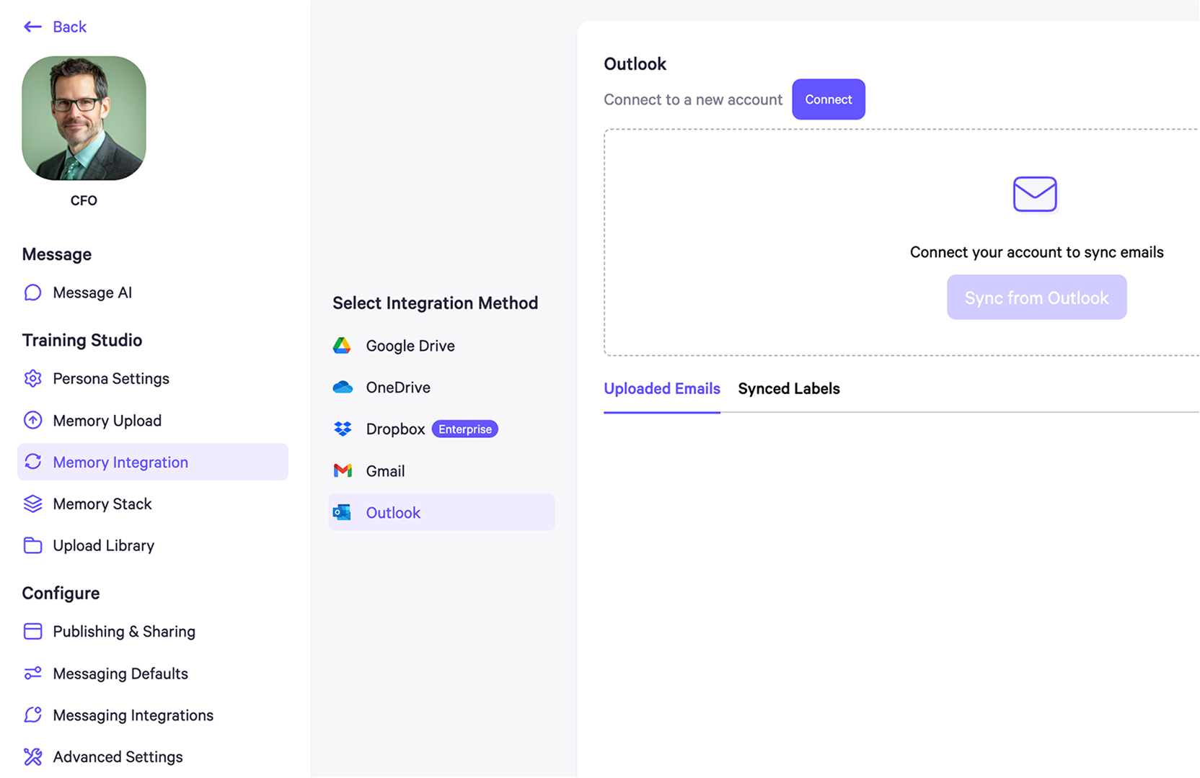The image size is (1200, 778).
Task: Click the Memory Stack layers icon
Action: pos(32,504)
